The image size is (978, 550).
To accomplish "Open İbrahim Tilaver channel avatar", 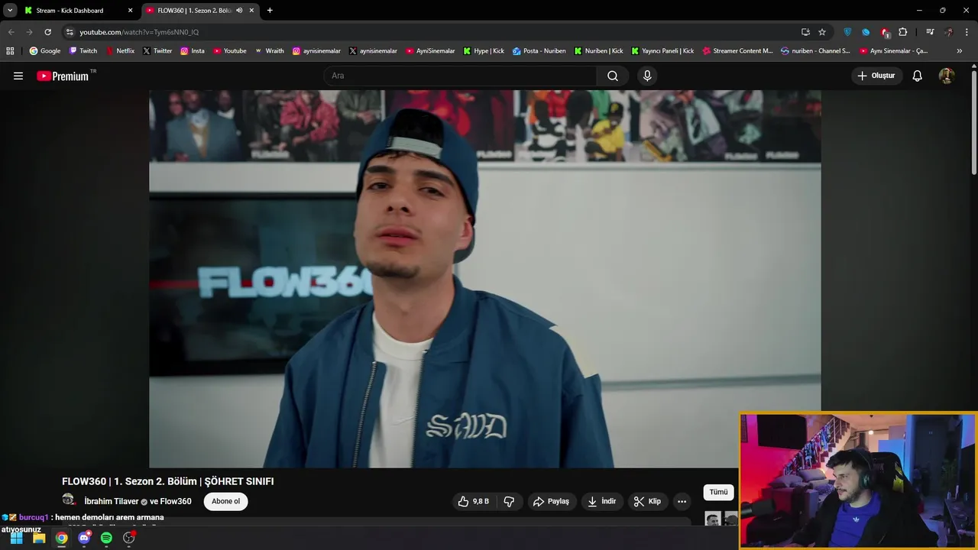I will [x=69, y=500].
